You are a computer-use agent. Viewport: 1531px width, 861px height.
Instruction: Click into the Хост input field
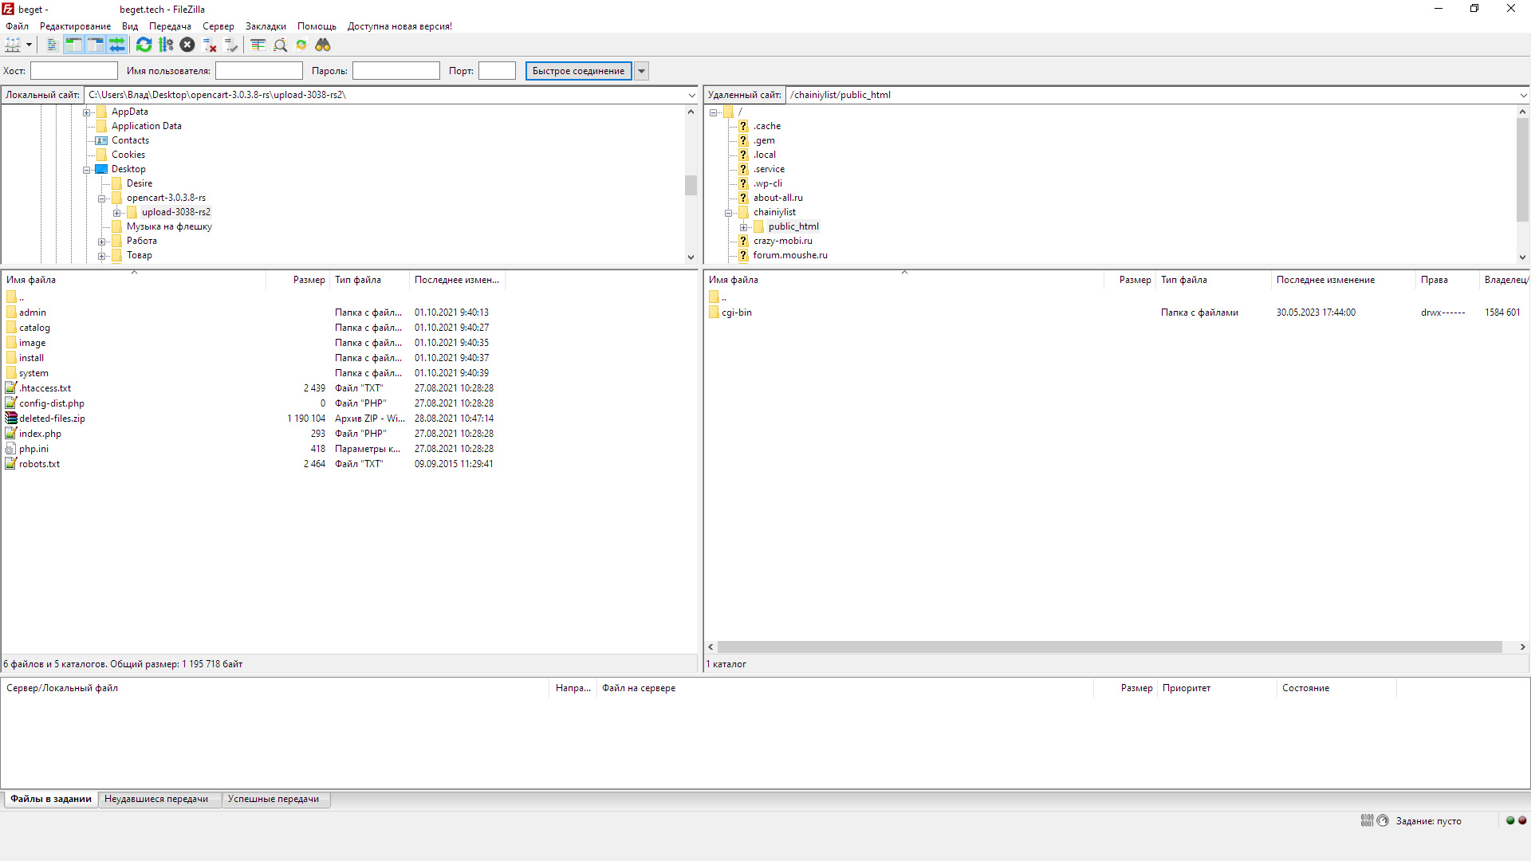point(73,71)
